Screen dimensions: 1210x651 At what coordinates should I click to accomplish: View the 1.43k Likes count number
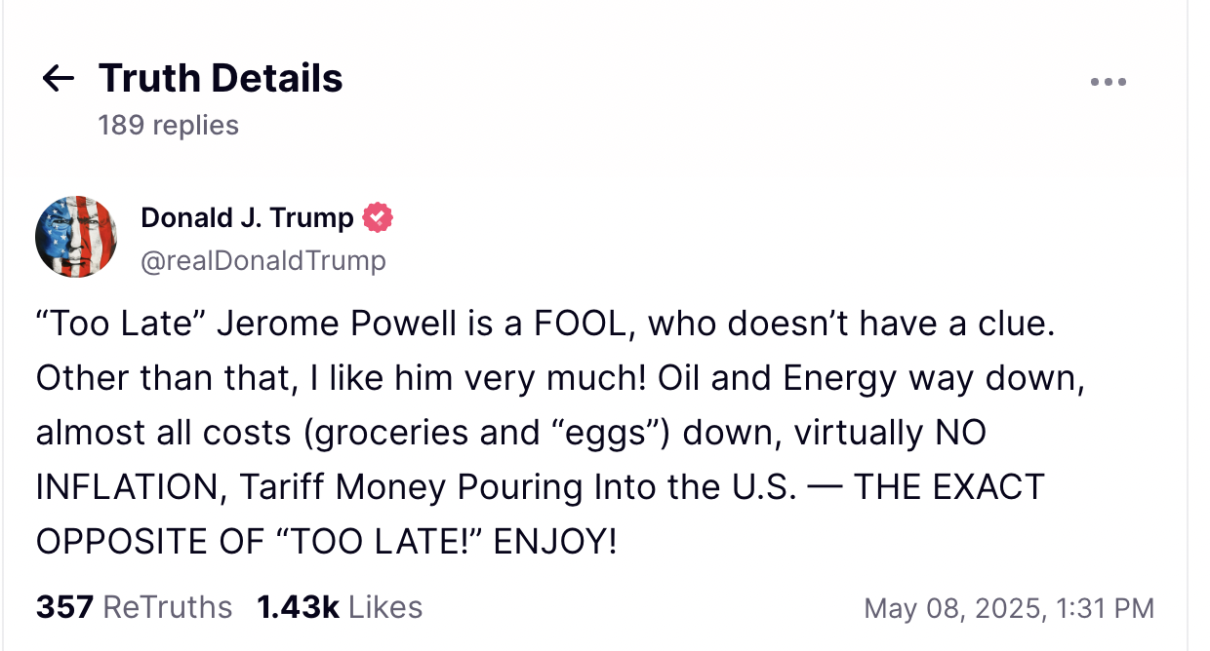(298, 607)
